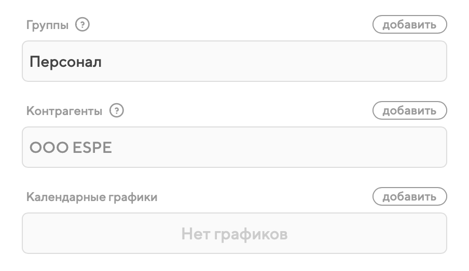
Task: Add a new contractor using добавить
Action: coord(409,110)
